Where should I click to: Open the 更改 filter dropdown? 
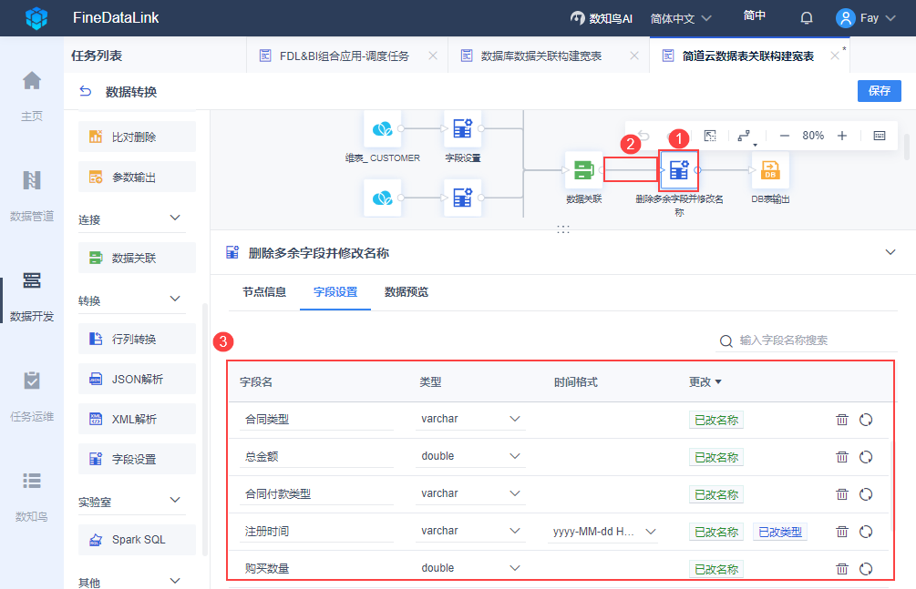point(705,381)
